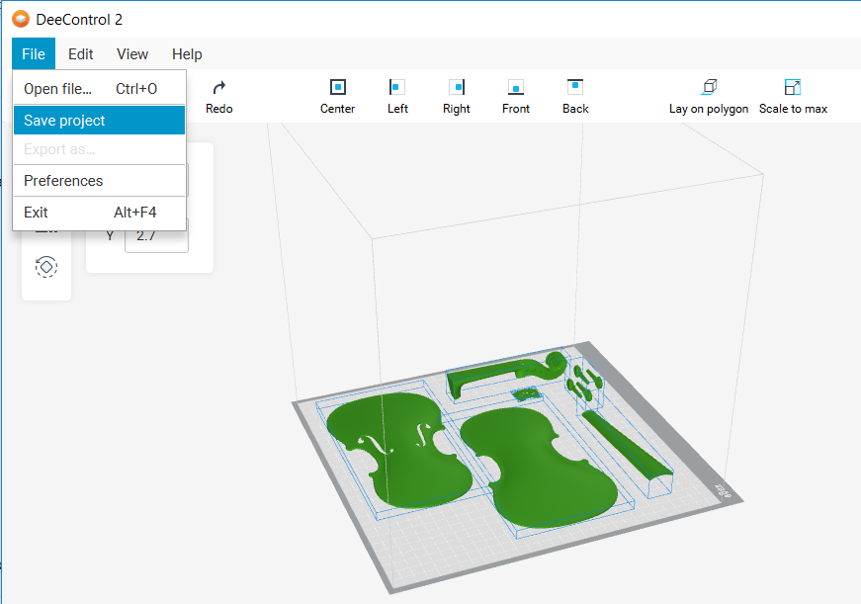Click the Center alignment icon
The height and width of the screenshot is (604, 861).
[x=337, y=88]
